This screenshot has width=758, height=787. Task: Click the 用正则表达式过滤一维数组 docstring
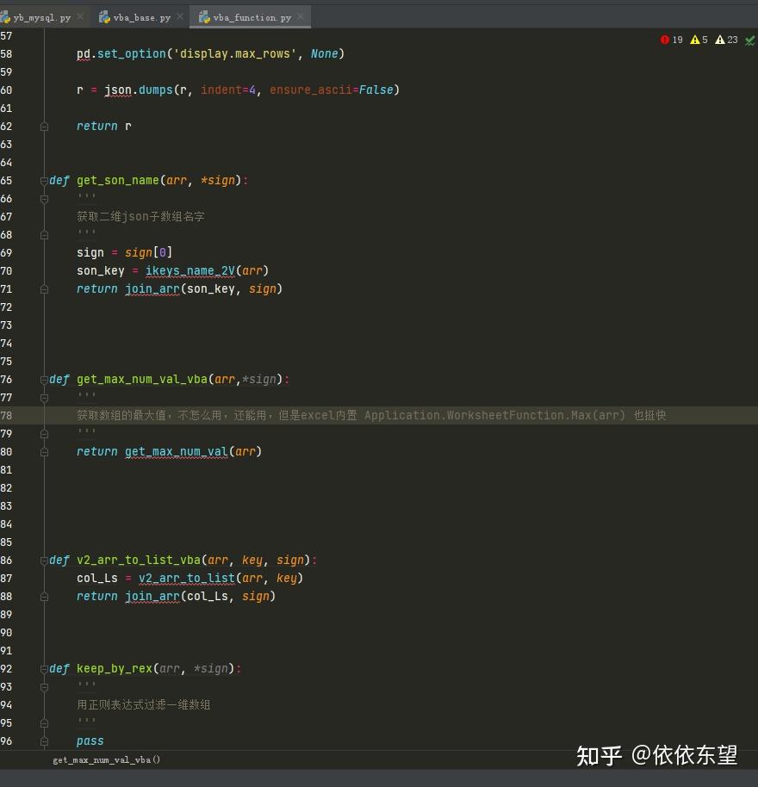tap(144, 704)
